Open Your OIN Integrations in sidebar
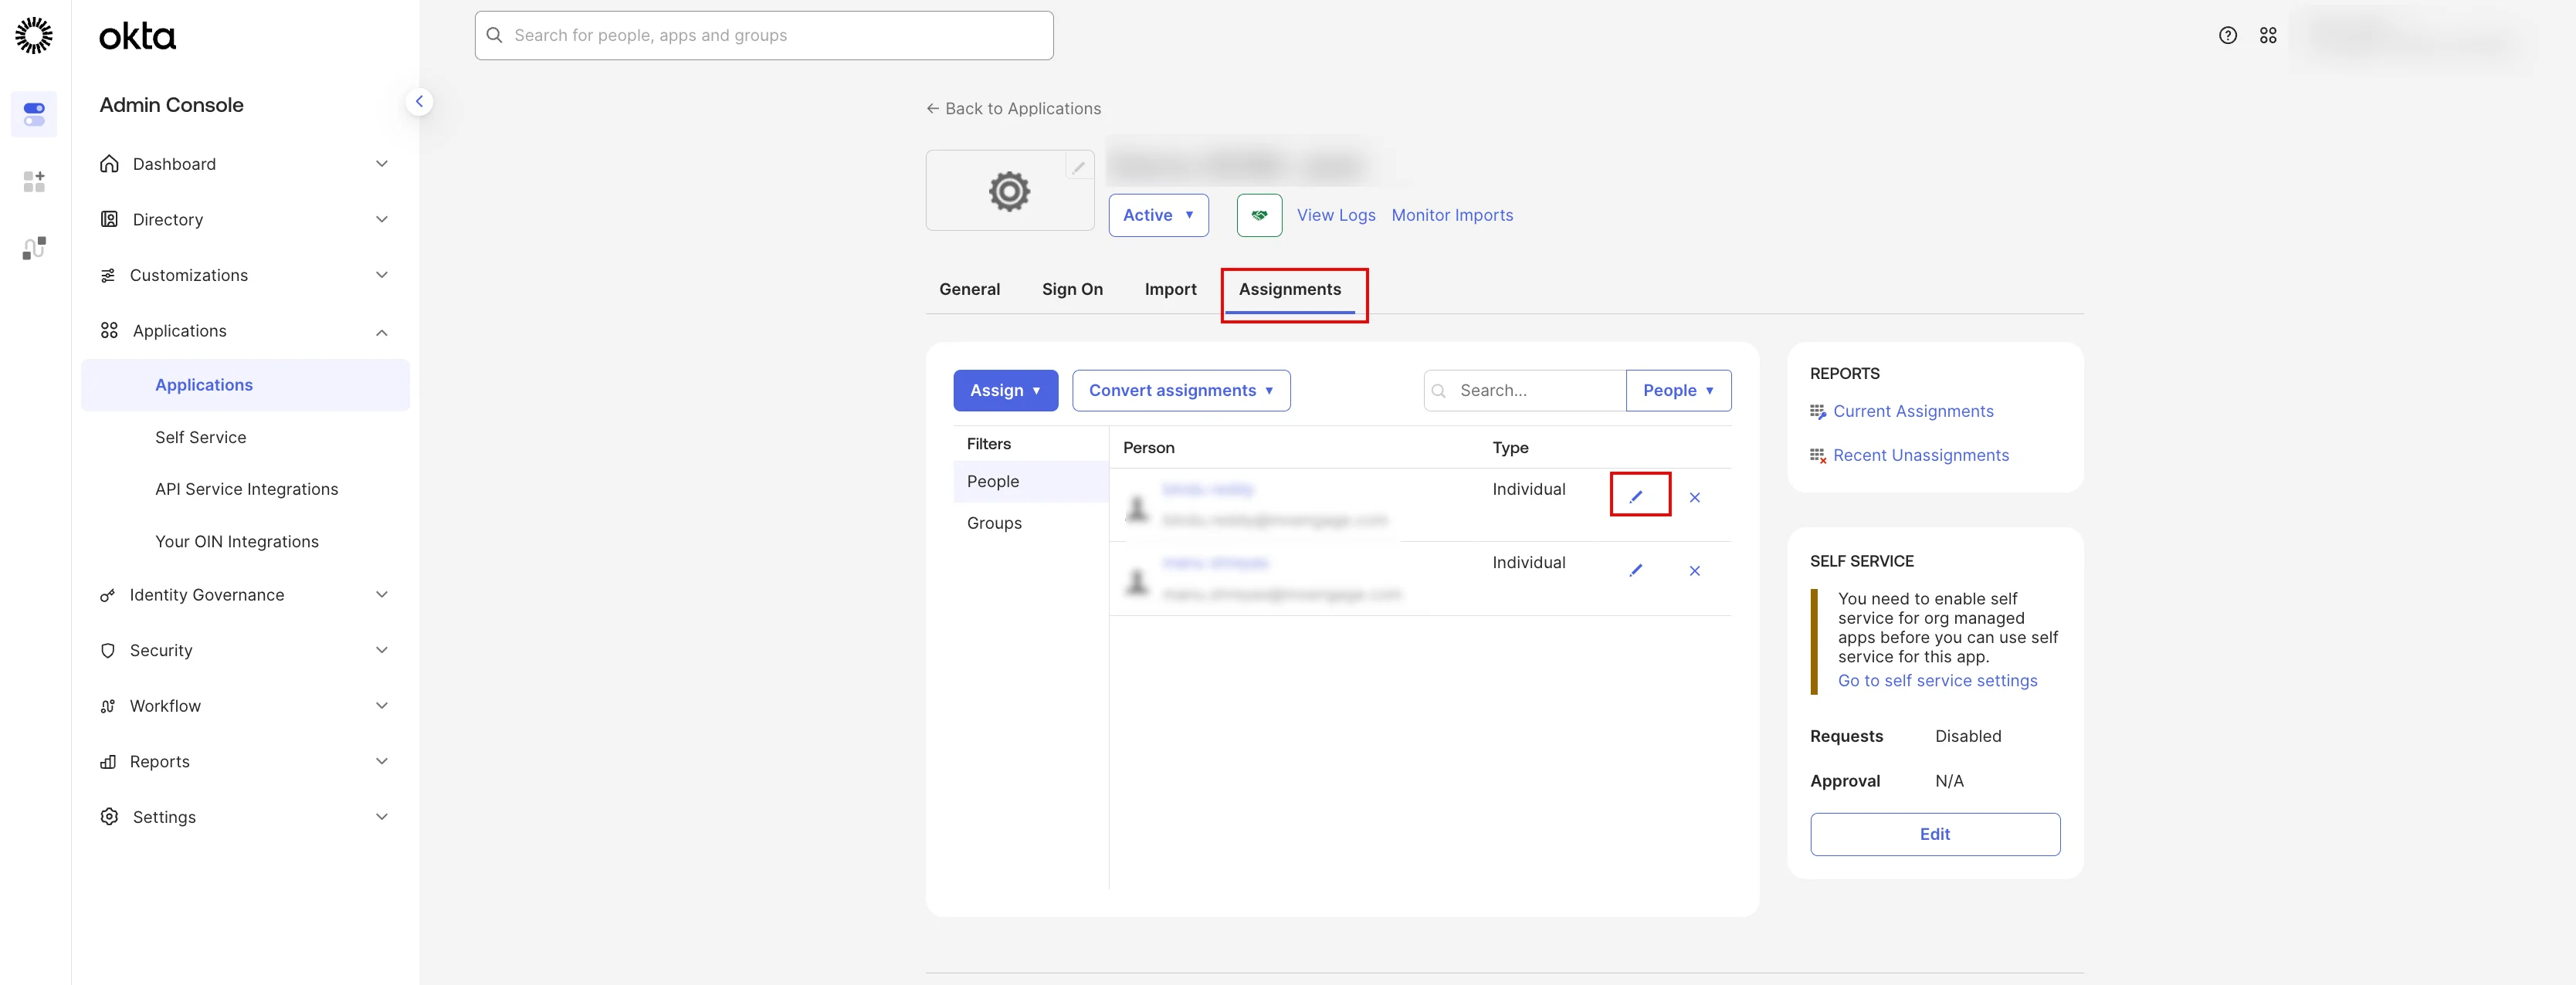 coord(237,542)
